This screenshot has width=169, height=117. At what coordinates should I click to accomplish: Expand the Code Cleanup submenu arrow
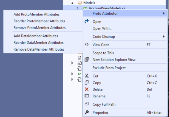click(x=164, y=37)
